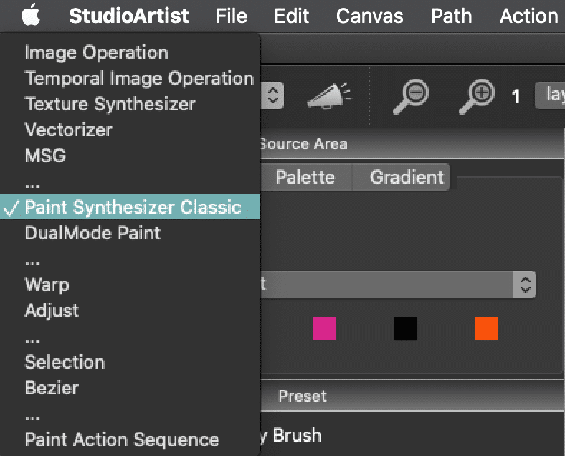565x456 pixels.
Task: Choose Adjust mode
Action: 130,310
